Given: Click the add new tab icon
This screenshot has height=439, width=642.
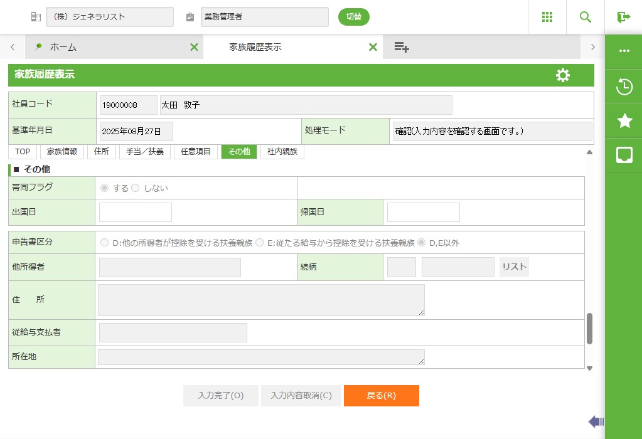Looking at the screenshot, I should coord(402,47).
